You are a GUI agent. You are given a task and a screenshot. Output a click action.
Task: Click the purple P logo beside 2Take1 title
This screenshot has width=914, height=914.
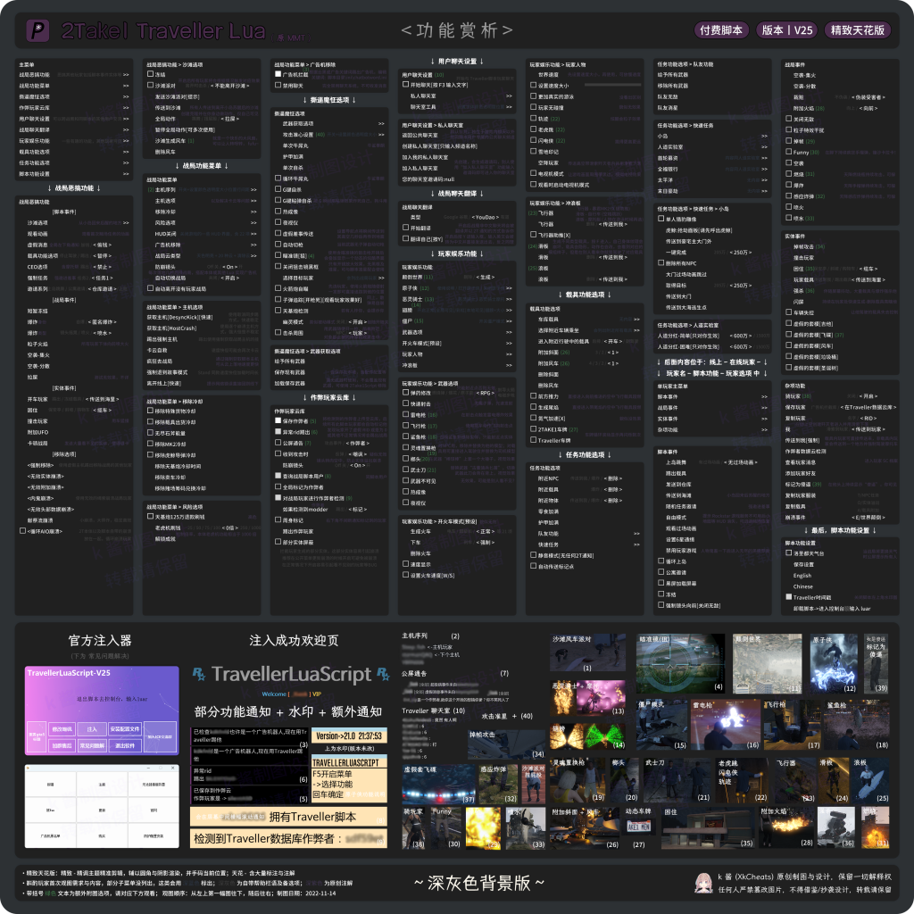point(37,30)
